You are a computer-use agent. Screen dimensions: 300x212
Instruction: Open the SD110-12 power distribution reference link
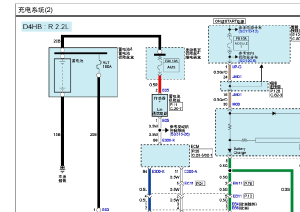[x=248, y=31]
